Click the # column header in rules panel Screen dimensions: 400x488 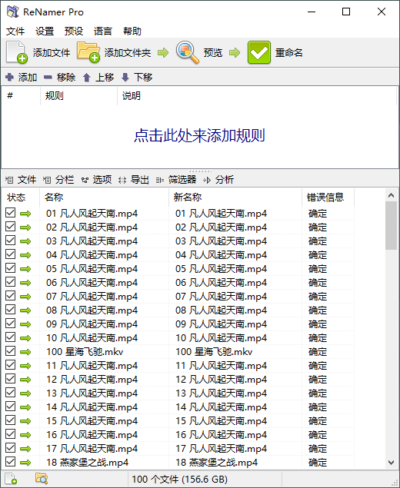pyautogui.click(x=21, y=96)
